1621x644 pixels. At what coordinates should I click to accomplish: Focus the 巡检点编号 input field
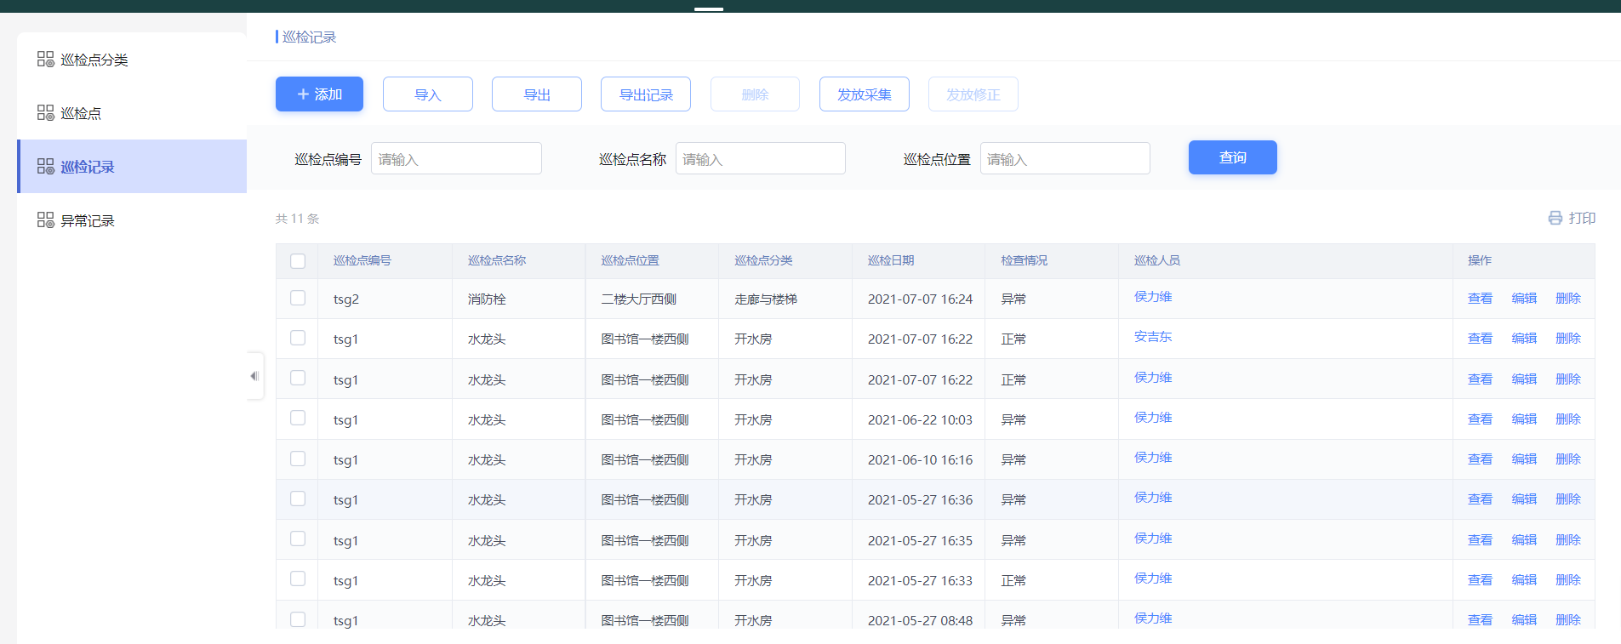[456, 159]
